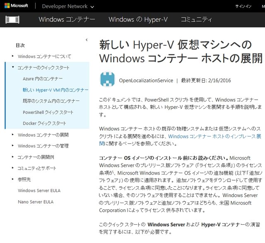
Task: Click the 最終更新日: 2/16/2016 text
Action: coord(206,81)
